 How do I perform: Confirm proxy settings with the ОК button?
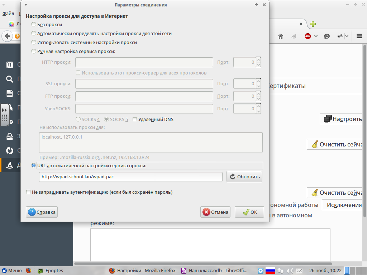[249, 212]
